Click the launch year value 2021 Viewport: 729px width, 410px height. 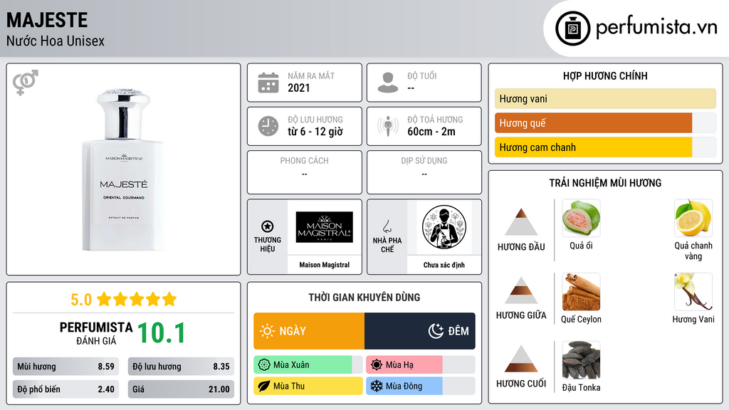[x=298, y=88]
